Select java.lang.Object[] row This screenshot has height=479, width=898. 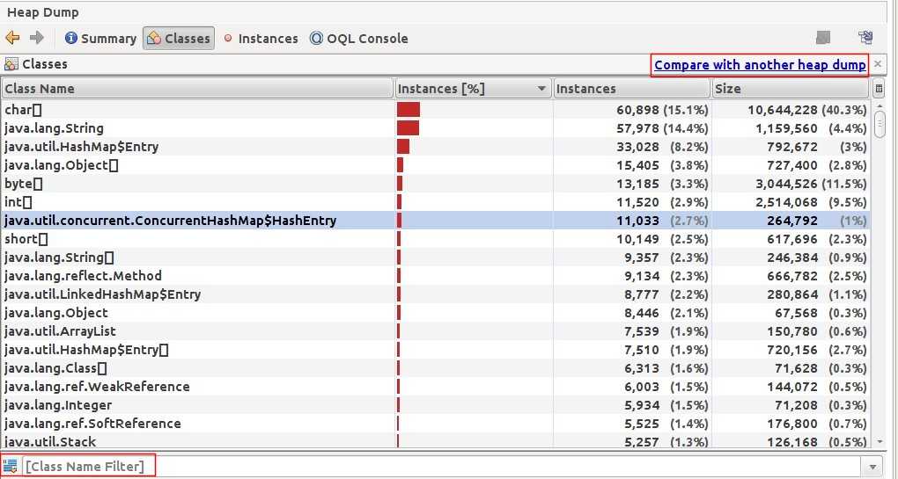435,165
